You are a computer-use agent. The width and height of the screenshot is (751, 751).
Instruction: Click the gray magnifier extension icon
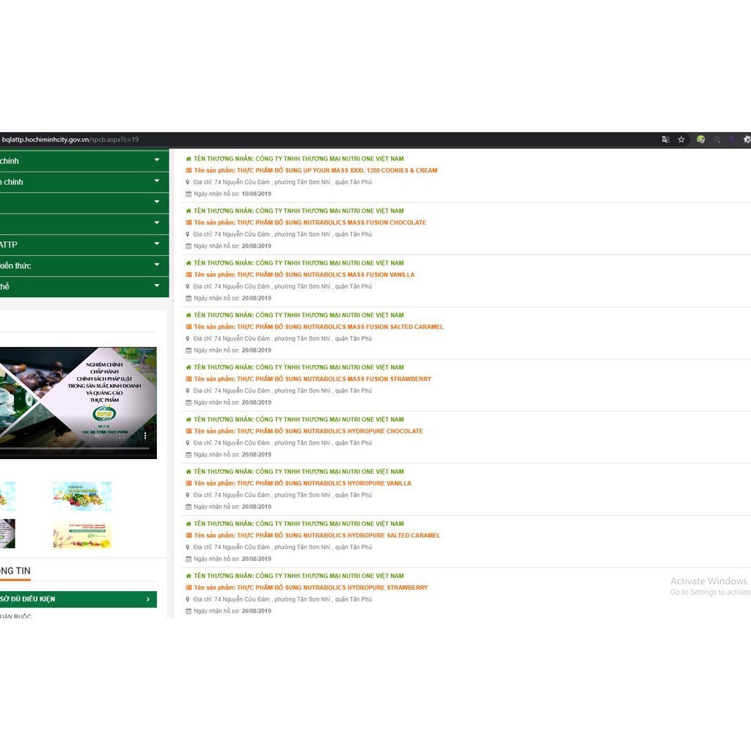pos(717,139)
